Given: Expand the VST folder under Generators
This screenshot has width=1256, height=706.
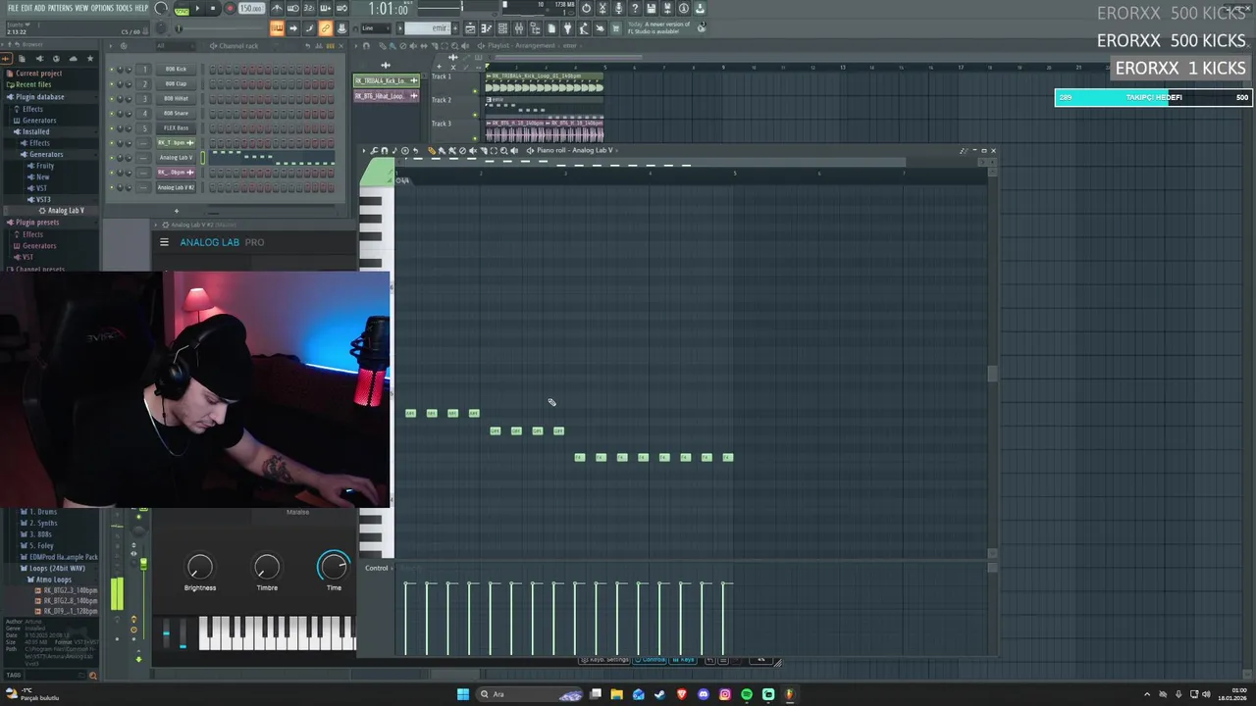Looking at the screenshot, I should pyautogui.click(x=41, y=188).
